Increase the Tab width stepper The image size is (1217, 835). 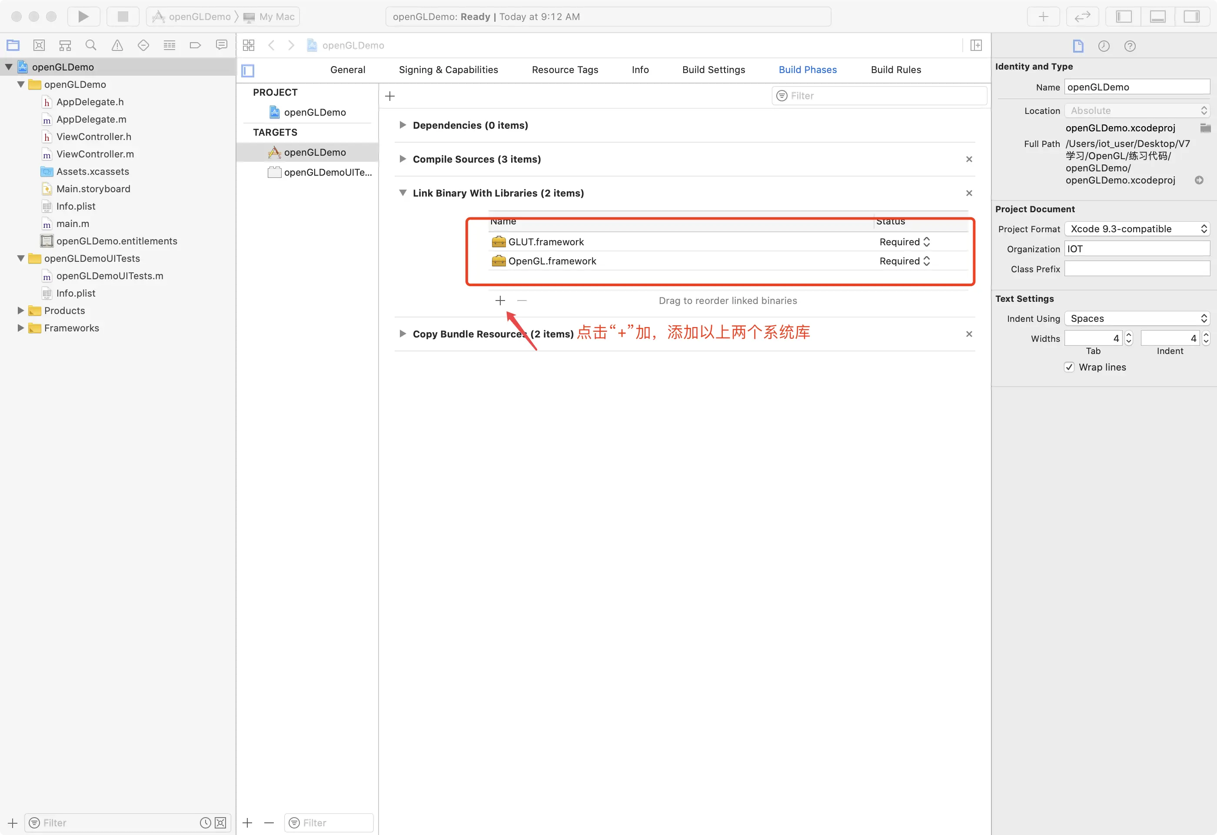pyautogui.click(x=1128, y=335)
